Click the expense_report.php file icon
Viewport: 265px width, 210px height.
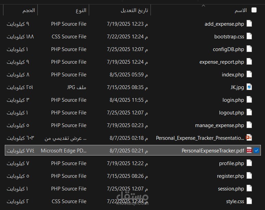pyautogui.click(x=249, y=62)
